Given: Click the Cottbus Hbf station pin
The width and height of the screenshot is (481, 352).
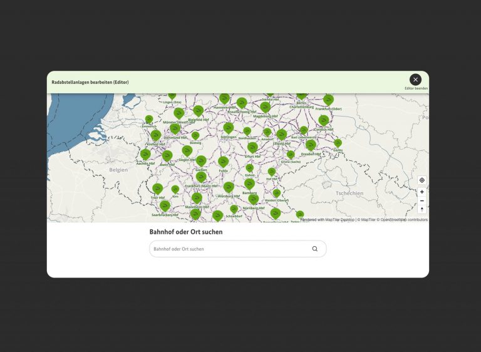Looking at the screenshot, I should pos(323,120).
